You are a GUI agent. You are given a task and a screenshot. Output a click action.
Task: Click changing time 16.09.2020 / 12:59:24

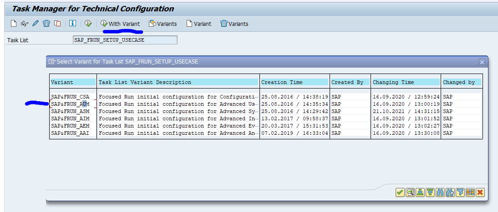(x=406, y=97)
